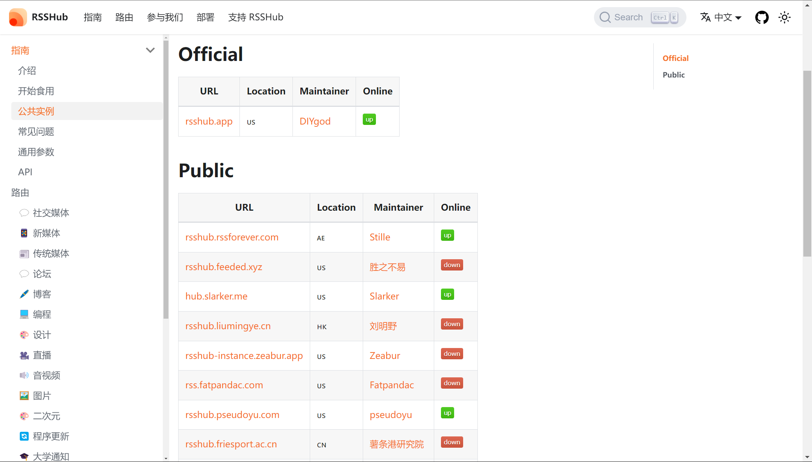Viewport: 812px width, 462px height.
Task: Click the 博客 pen icon
Action: 24,294
